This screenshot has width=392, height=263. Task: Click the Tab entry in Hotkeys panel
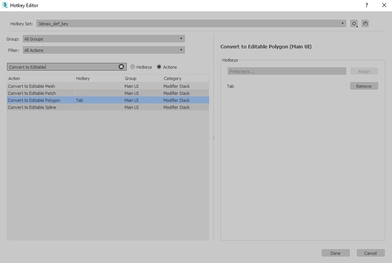pyautogui.click(x=231, y=86)
